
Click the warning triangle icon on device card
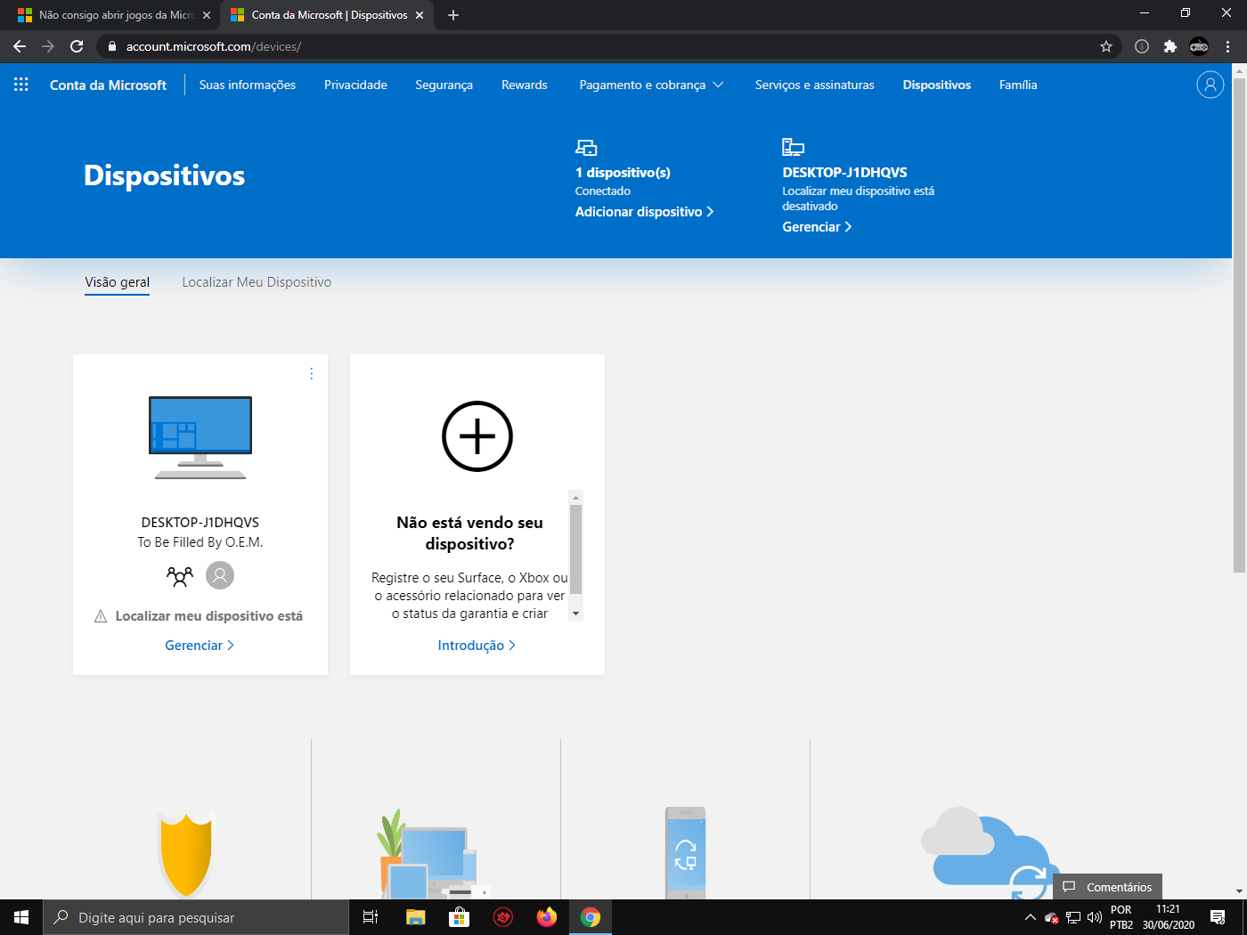pos(101,616)
